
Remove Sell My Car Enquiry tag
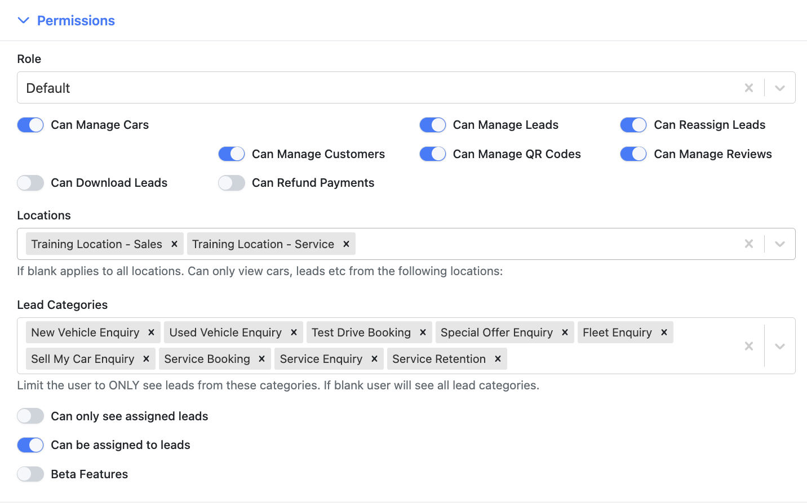[x=147, y=359]
